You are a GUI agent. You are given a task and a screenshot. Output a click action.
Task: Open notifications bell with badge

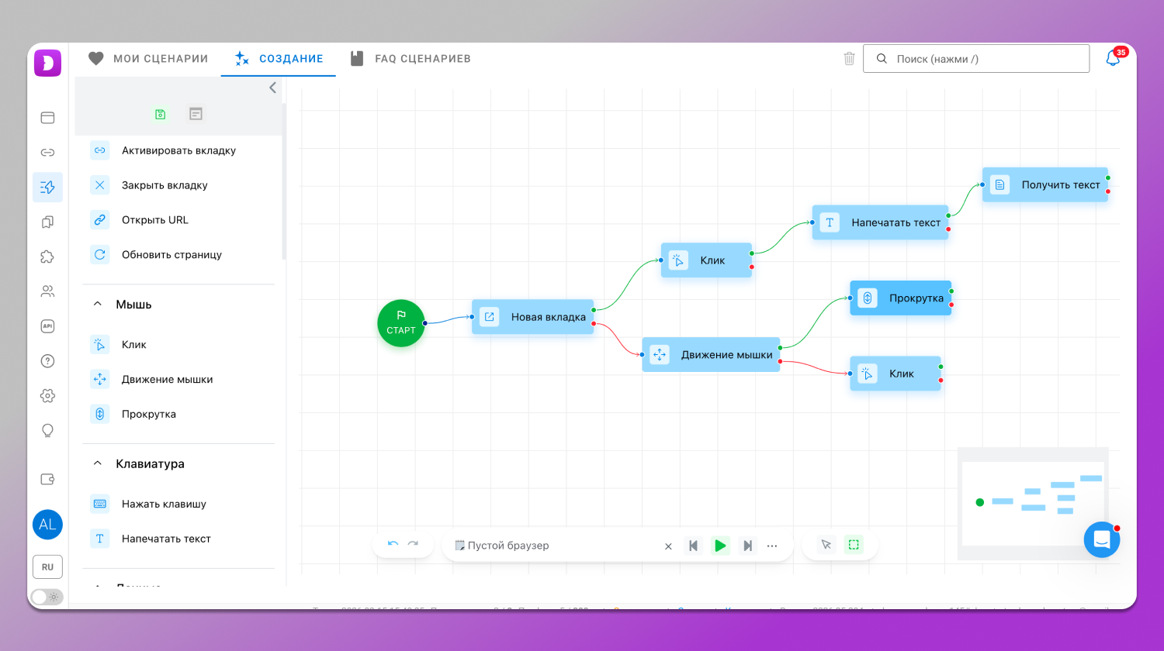pyautogui.click(x=1113, y=59)
